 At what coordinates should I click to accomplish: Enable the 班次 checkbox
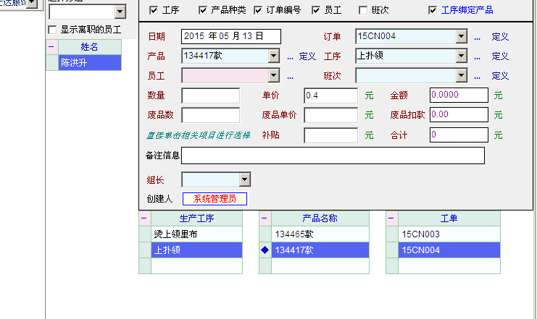363,11
